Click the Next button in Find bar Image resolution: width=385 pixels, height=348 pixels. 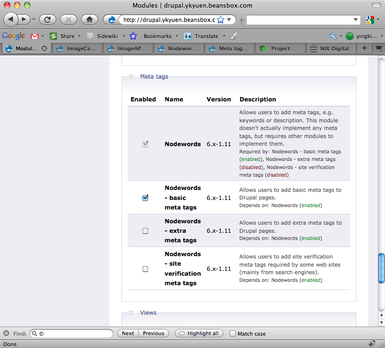128,333
